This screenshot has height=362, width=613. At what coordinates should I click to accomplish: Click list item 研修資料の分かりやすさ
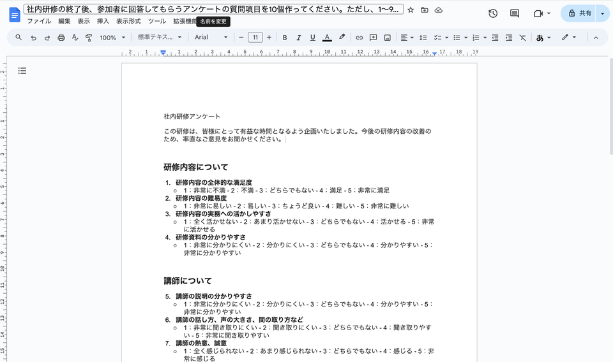click(211, 237)
